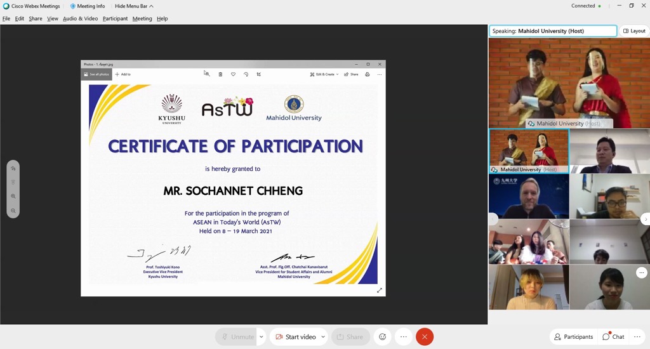Screen dimensions: 650x349
Task: Click the fullscreen arrows on shared content
Action: (380, 291)
